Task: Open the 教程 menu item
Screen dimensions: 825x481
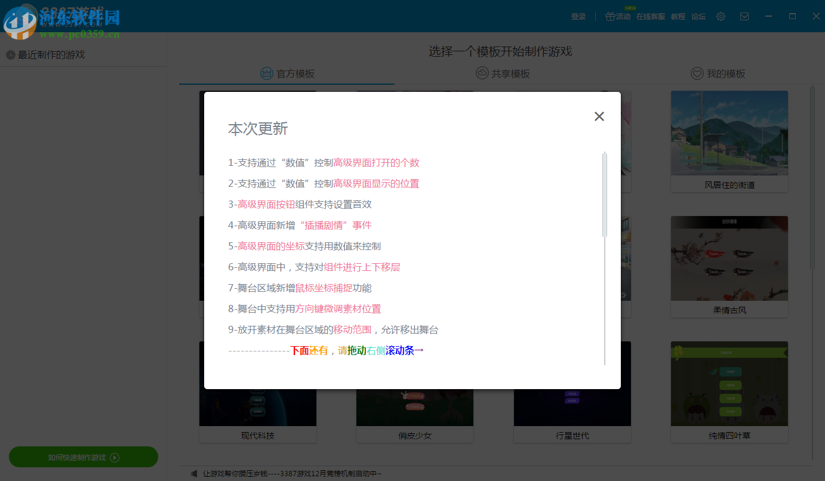Action: 678,16
